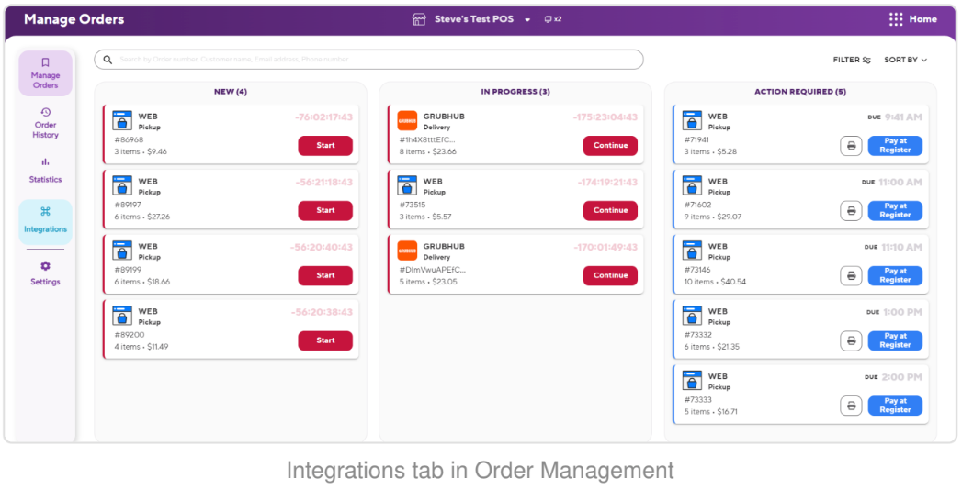This screenshot has height=490, width=962.
Task: Click the web basket icon on order #71602
Action: pos(692,185)
